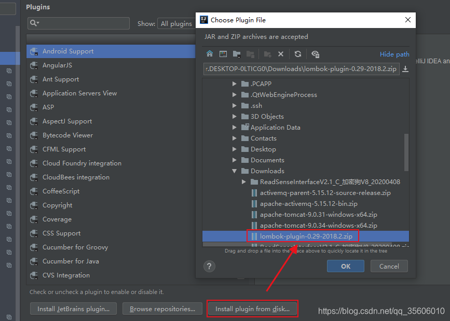Open recent path history arrow icon
This screenshot has height=321, width=450.
click(x=405, y=69)
